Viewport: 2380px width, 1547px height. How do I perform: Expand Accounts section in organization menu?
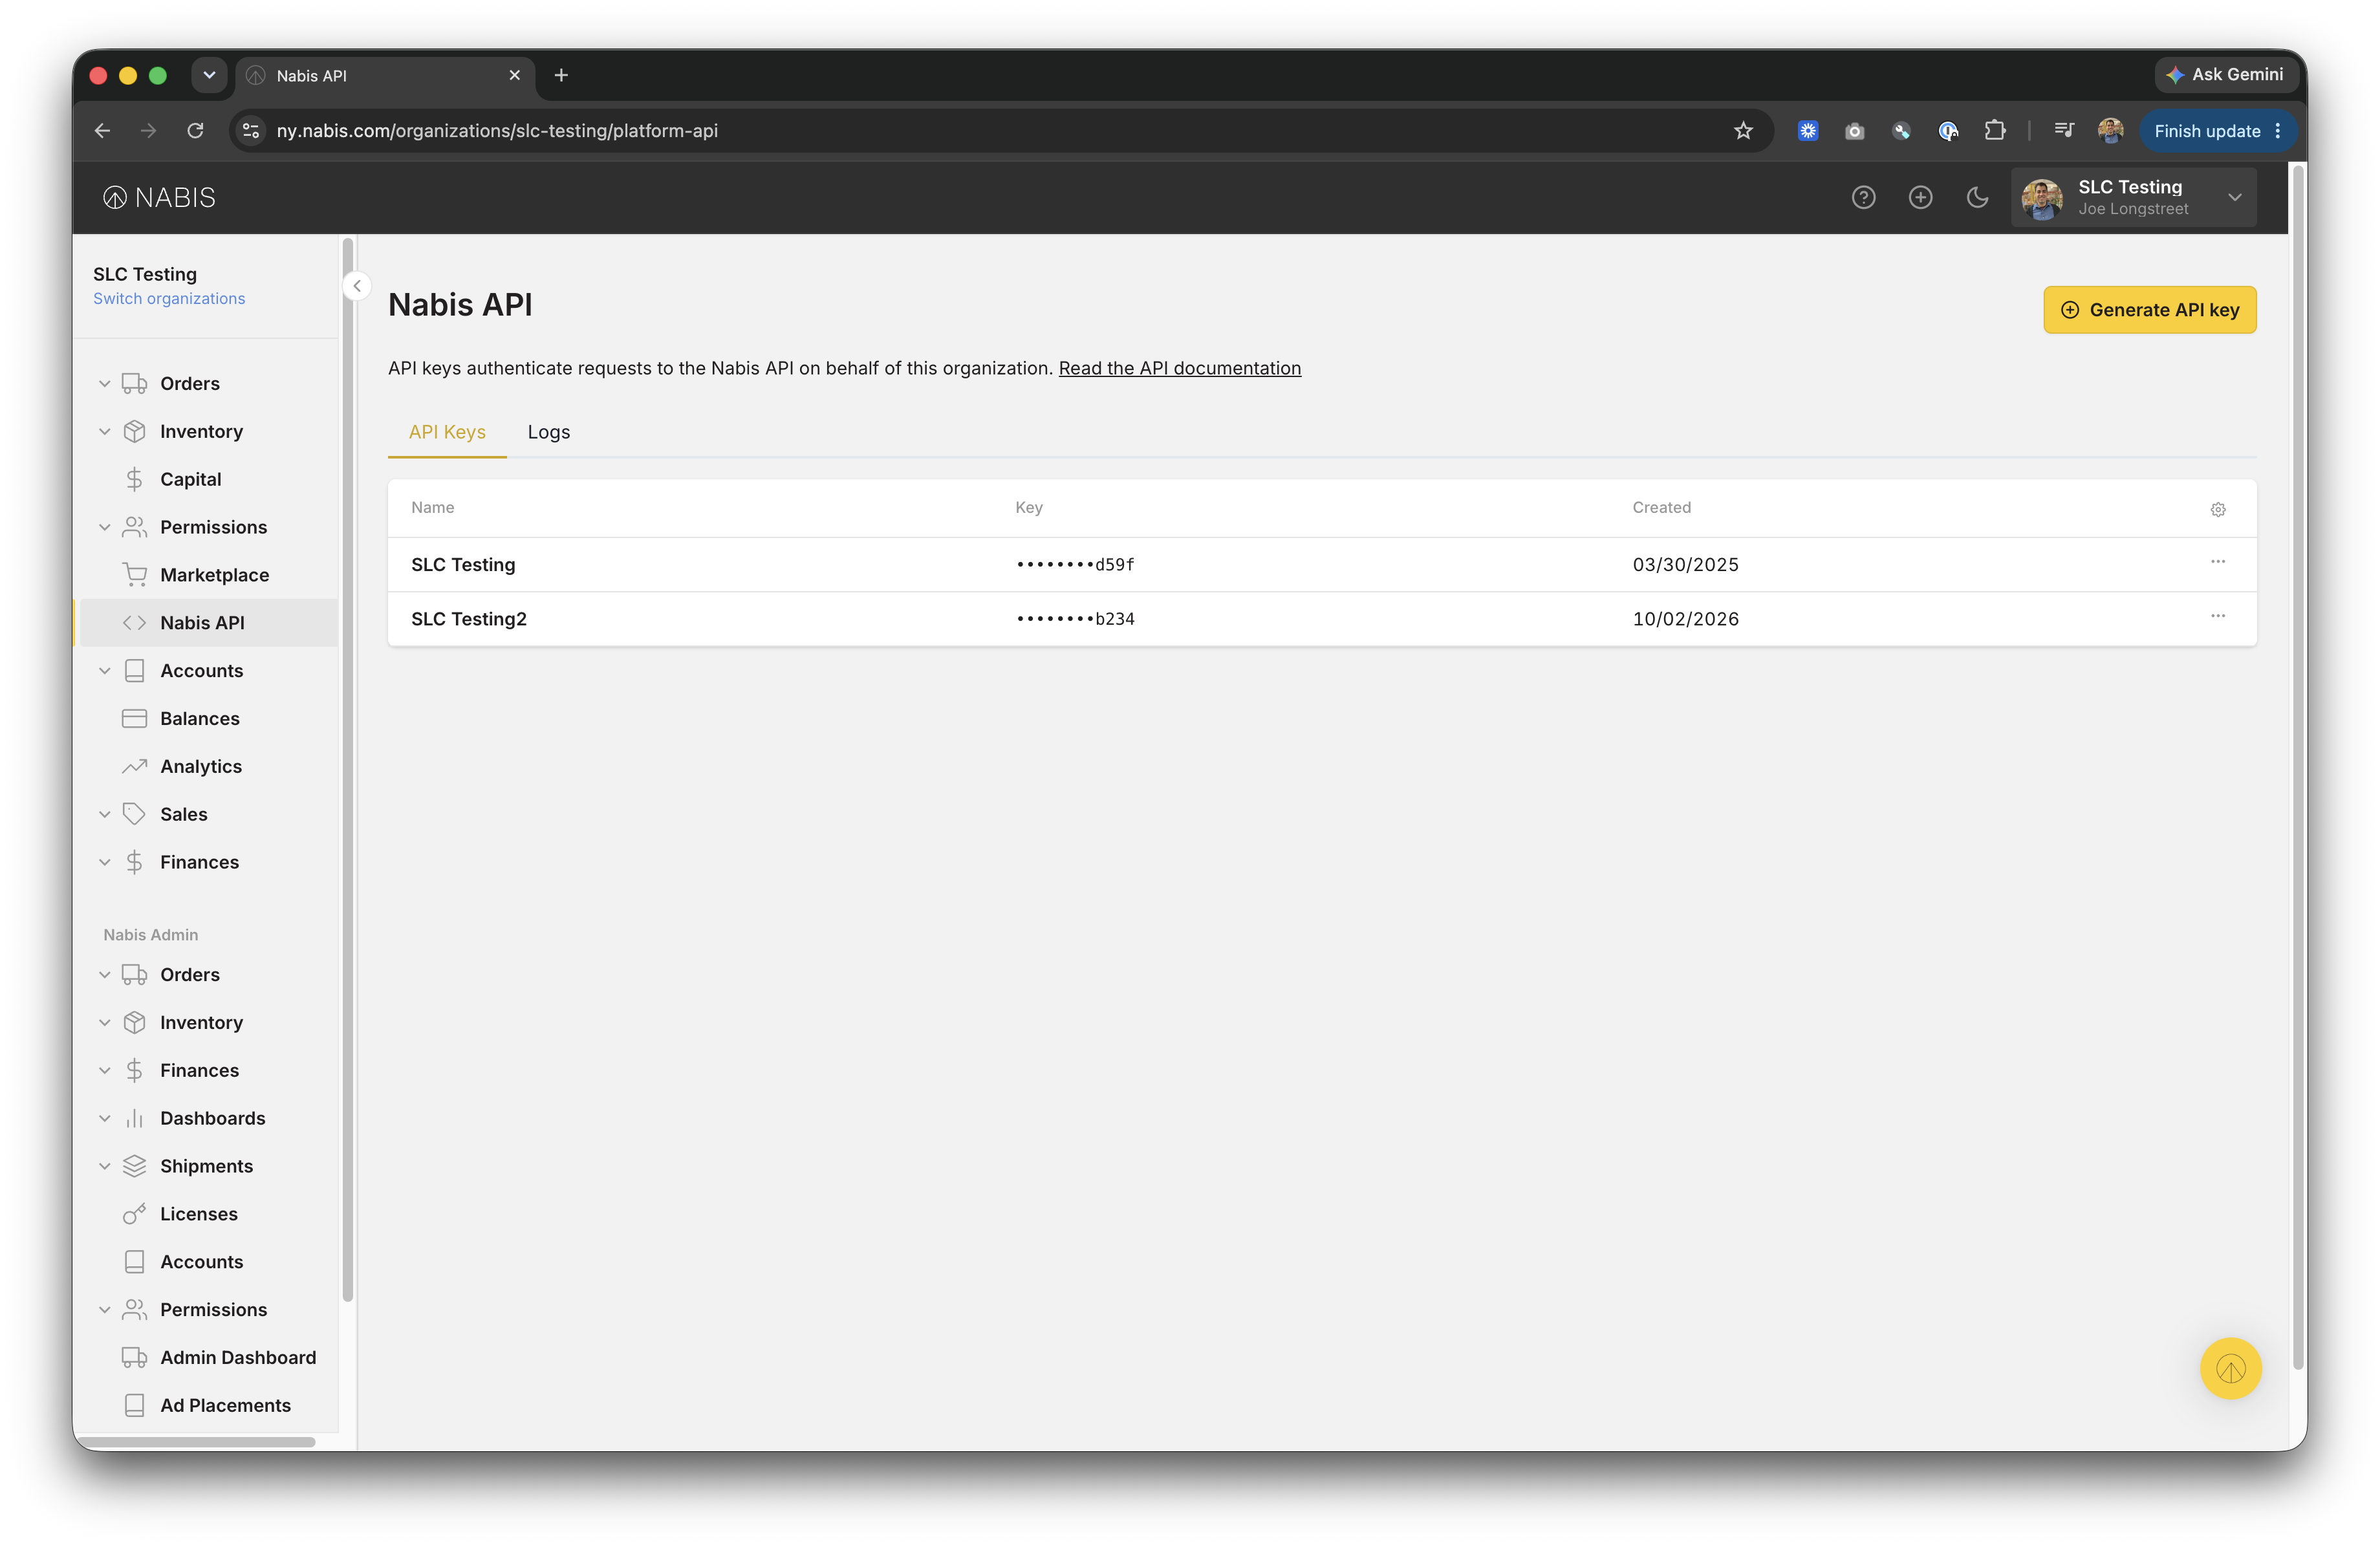(104, 671)
